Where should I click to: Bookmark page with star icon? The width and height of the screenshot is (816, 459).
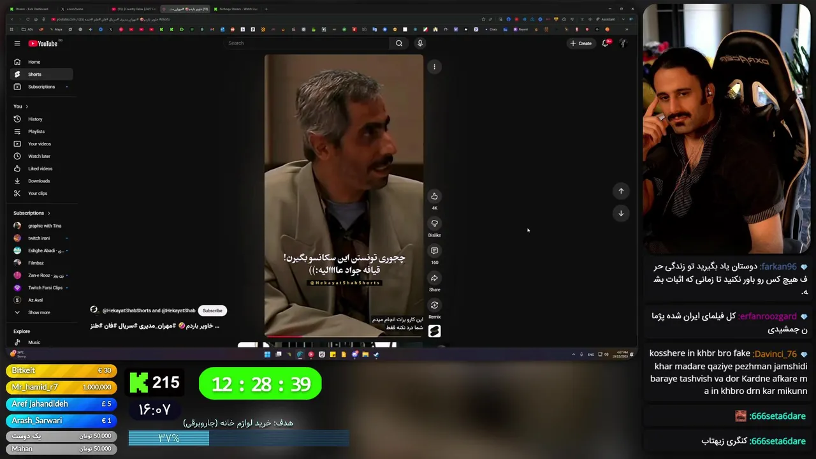point(483,19)
